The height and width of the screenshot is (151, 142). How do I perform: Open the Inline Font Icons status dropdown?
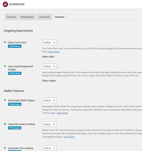[49, 42]
